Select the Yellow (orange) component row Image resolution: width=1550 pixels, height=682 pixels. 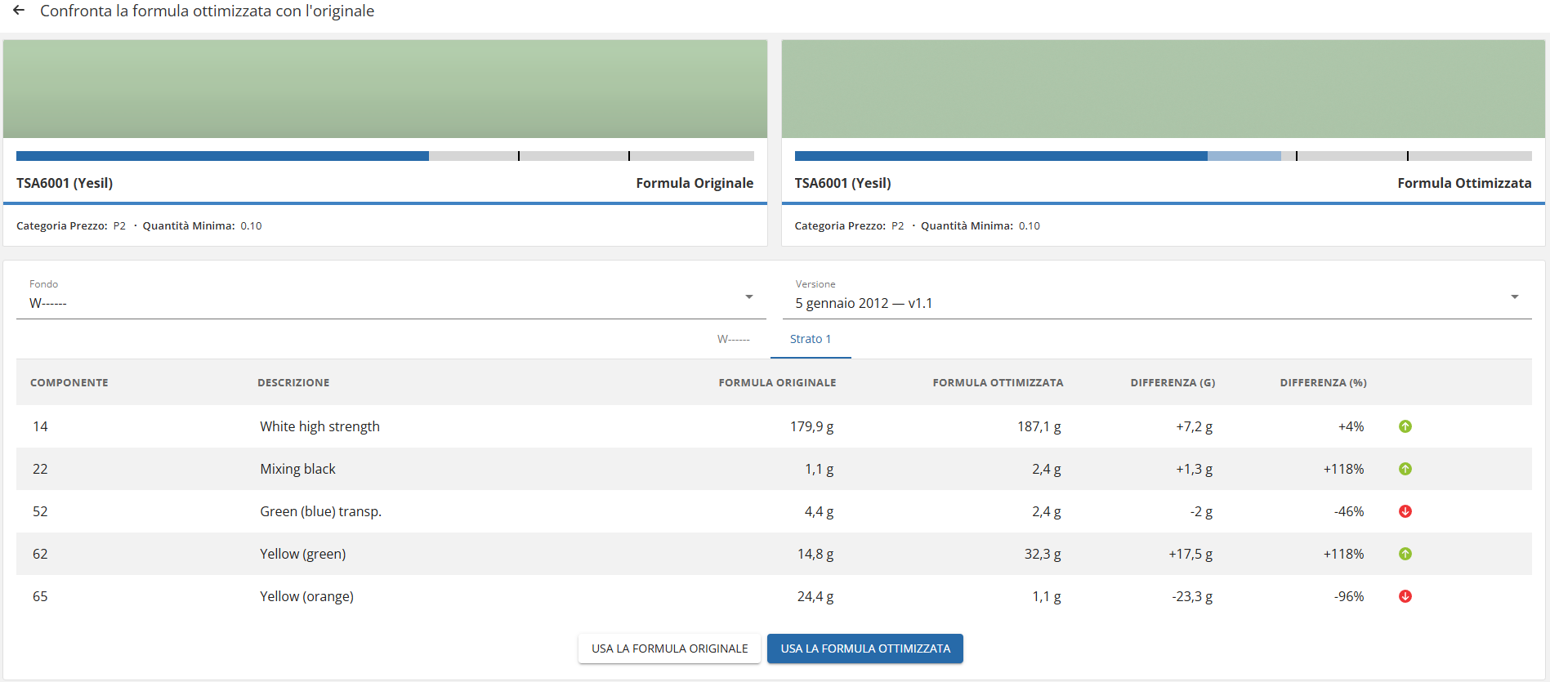click(x=774, y=596)
